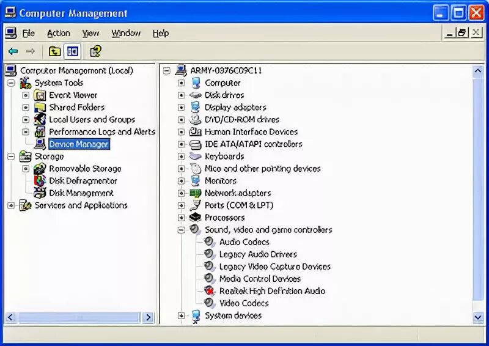Screen dimensions: 489x346
Task: Open the Action menu
Action: click(58, 33)
